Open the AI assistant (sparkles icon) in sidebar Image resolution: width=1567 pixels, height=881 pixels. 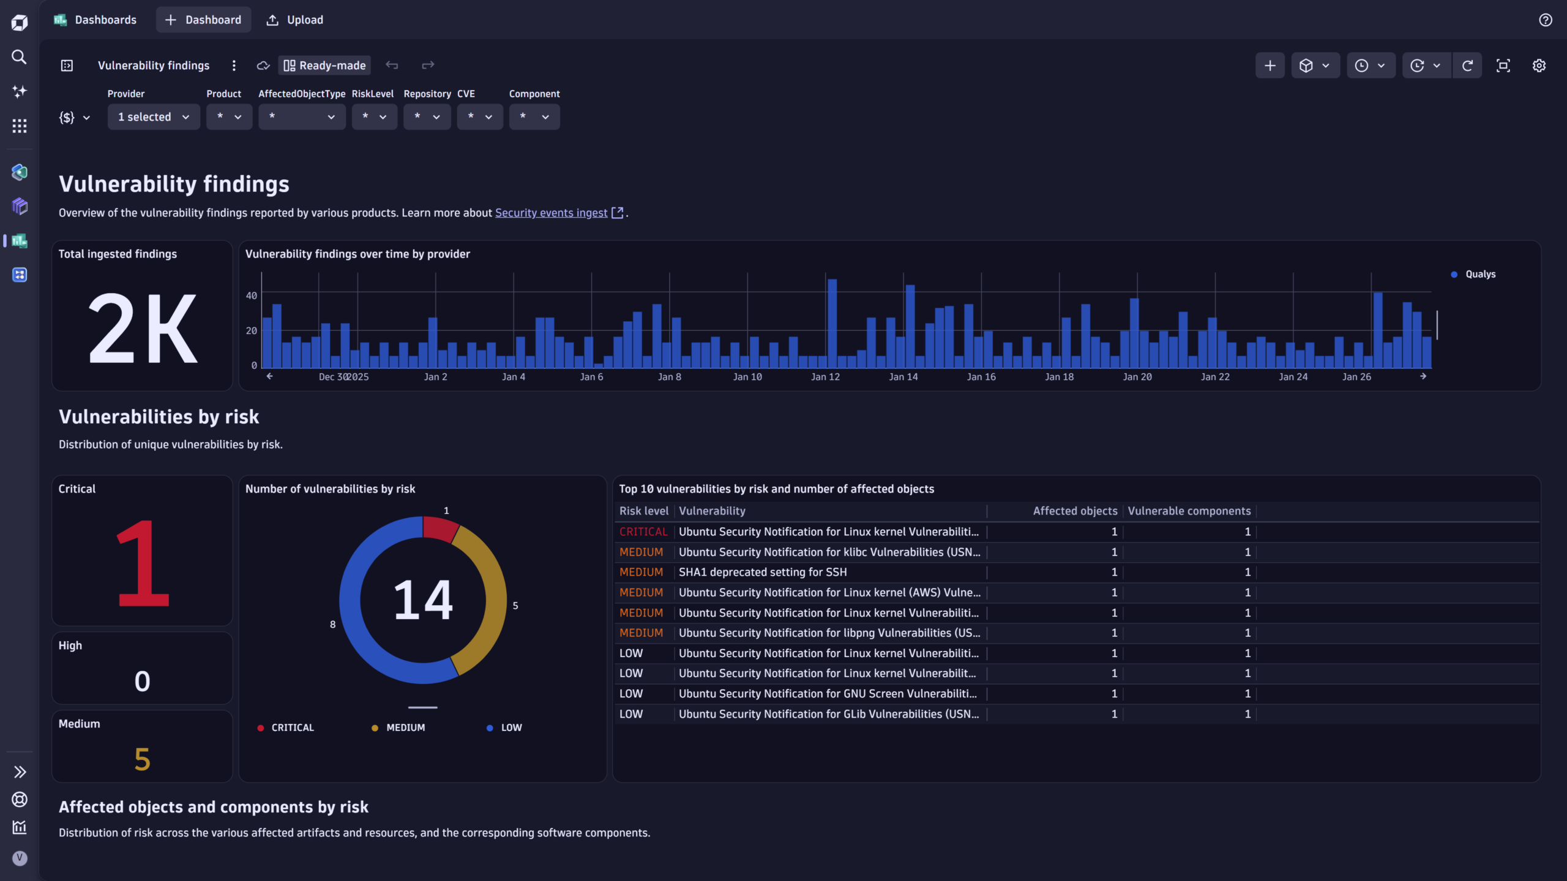coord(19,91)
